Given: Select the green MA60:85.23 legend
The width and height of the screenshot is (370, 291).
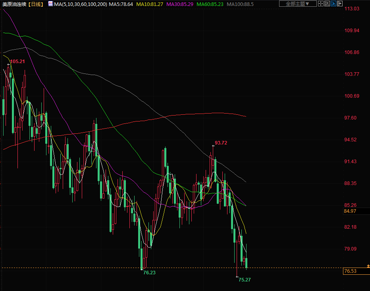Looking at the screenshot, I should [210, 4].
